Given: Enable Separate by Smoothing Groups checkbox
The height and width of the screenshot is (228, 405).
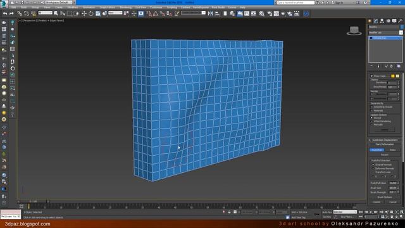Looking at the screenshot, I should [372, 107].
